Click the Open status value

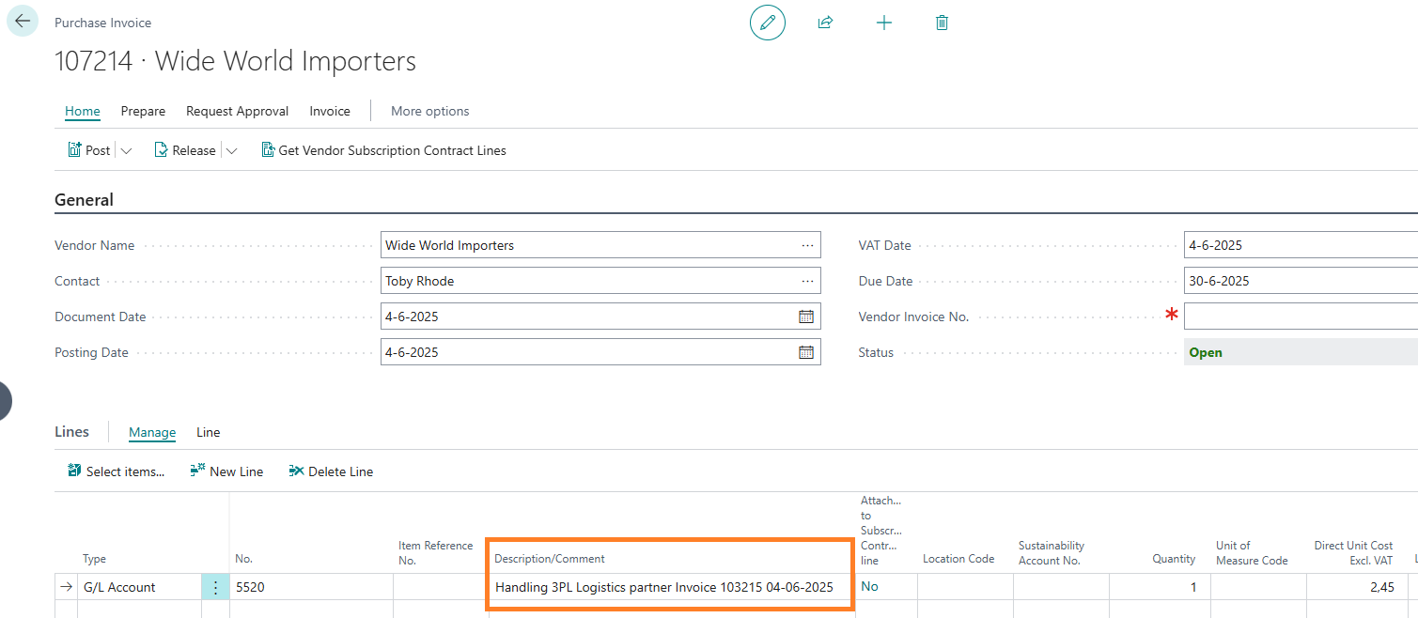click(1206, 352)
